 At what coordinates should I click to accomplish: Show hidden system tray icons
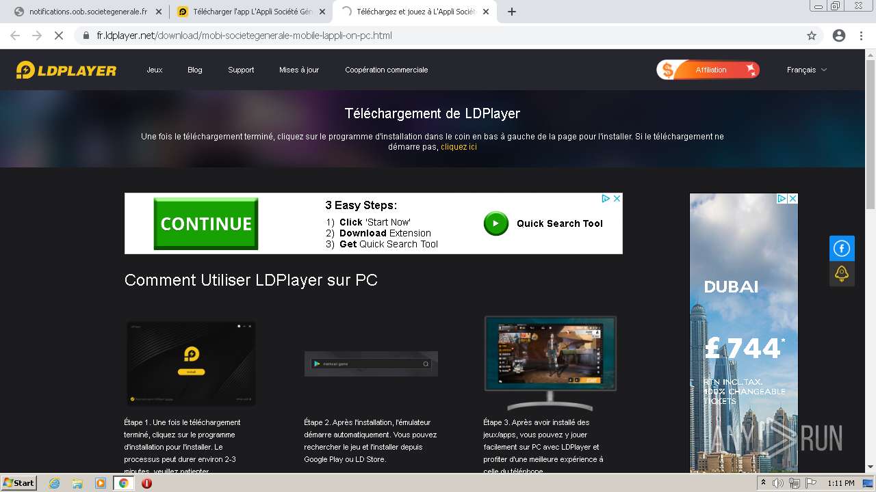pyautogui.click(x=763, y=482)
